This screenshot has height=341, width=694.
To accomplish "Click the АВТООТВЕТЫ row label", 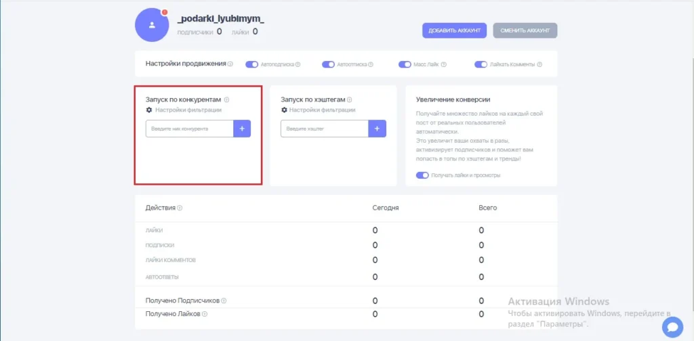I will [162, 277].
